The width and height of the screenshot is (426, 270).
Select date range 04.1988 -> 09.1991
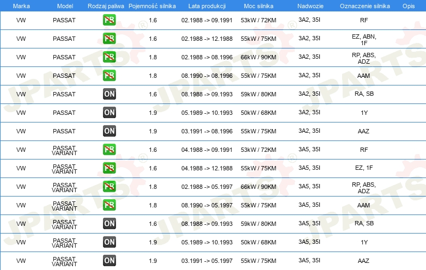click(x=207, y=150)
